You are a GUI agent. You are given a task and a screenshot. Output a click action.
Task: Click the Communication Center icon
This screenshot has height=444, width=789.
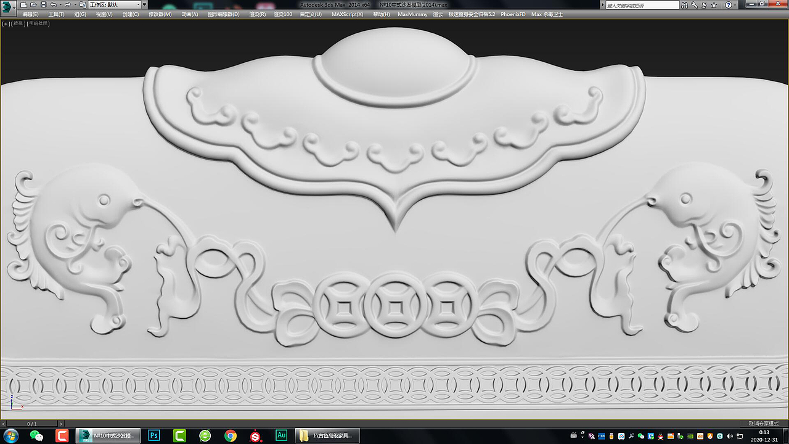(704, 5)
